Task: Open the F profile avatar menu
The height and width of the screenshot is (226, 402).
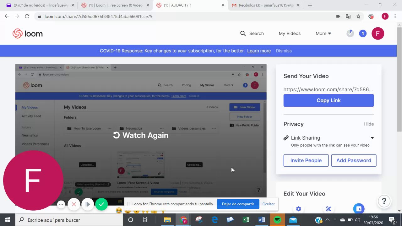Action: pyautogui.click(x=378, y=33)
